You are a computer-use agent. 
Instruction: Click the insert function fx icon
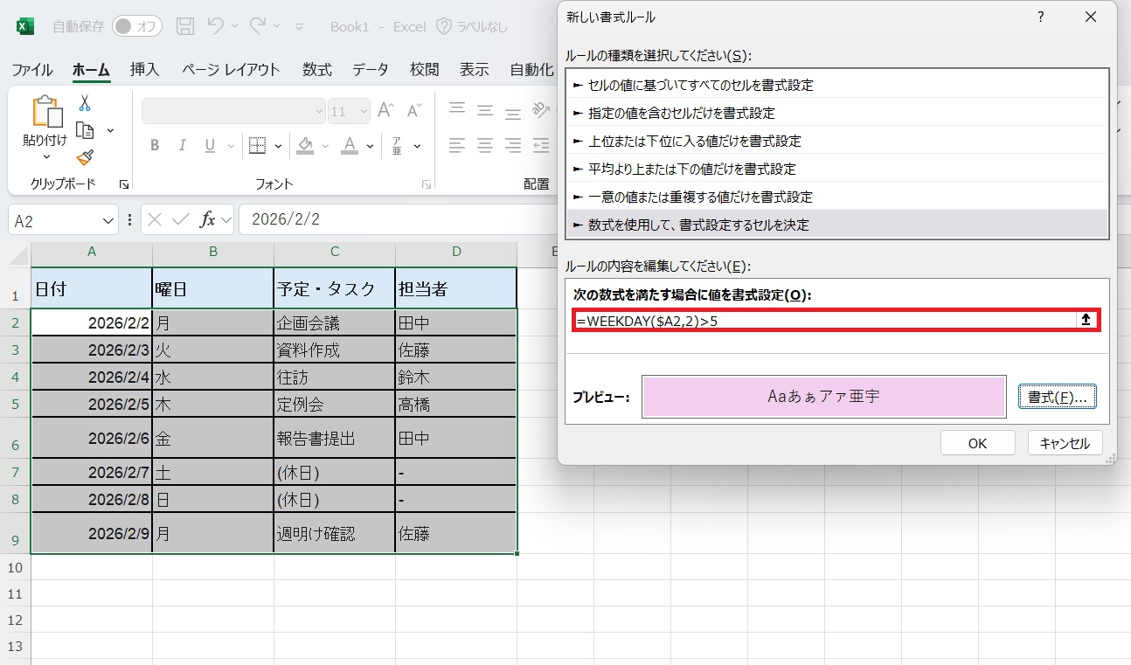point(207,220)
